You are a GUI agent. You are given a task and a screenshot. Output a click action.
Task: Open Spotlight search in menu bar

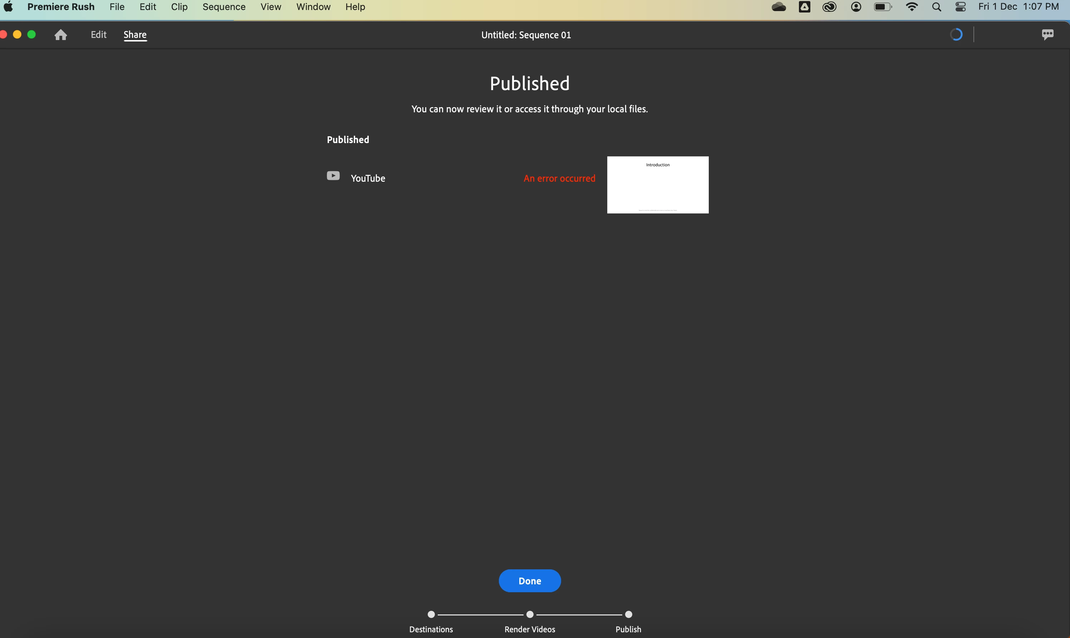(x=936, y=7)
